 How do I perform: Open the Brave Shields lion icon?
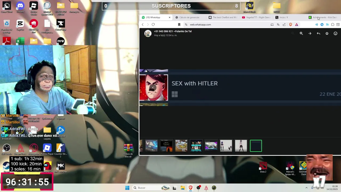pyautogui.click(x=290, y=25)
